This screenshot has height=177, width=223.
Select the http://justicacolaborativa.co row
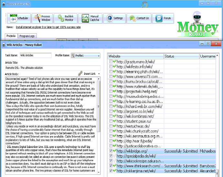162,146
